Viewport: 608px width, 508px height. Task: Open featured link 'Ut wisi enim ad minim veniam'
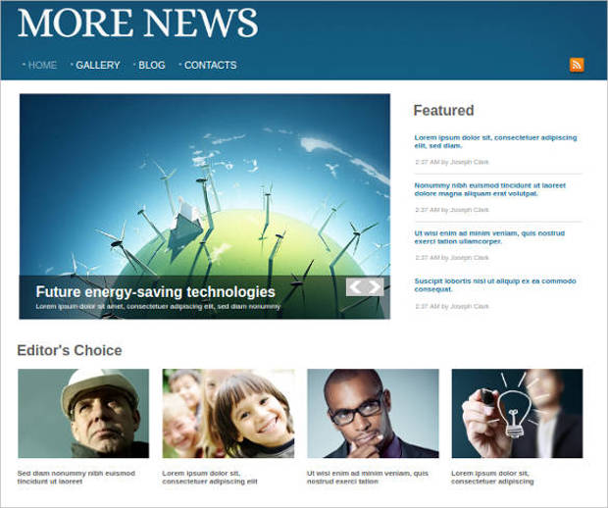(489, 237)
